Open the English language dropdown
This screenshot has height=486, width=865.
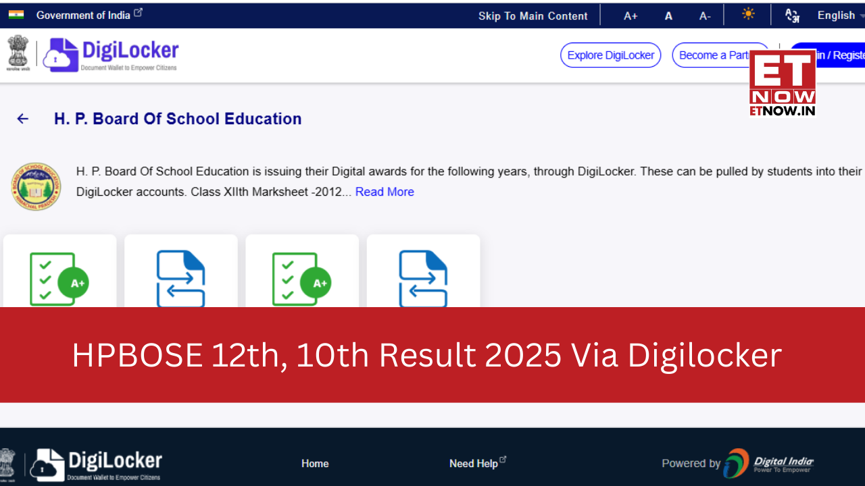click(837, 15)
